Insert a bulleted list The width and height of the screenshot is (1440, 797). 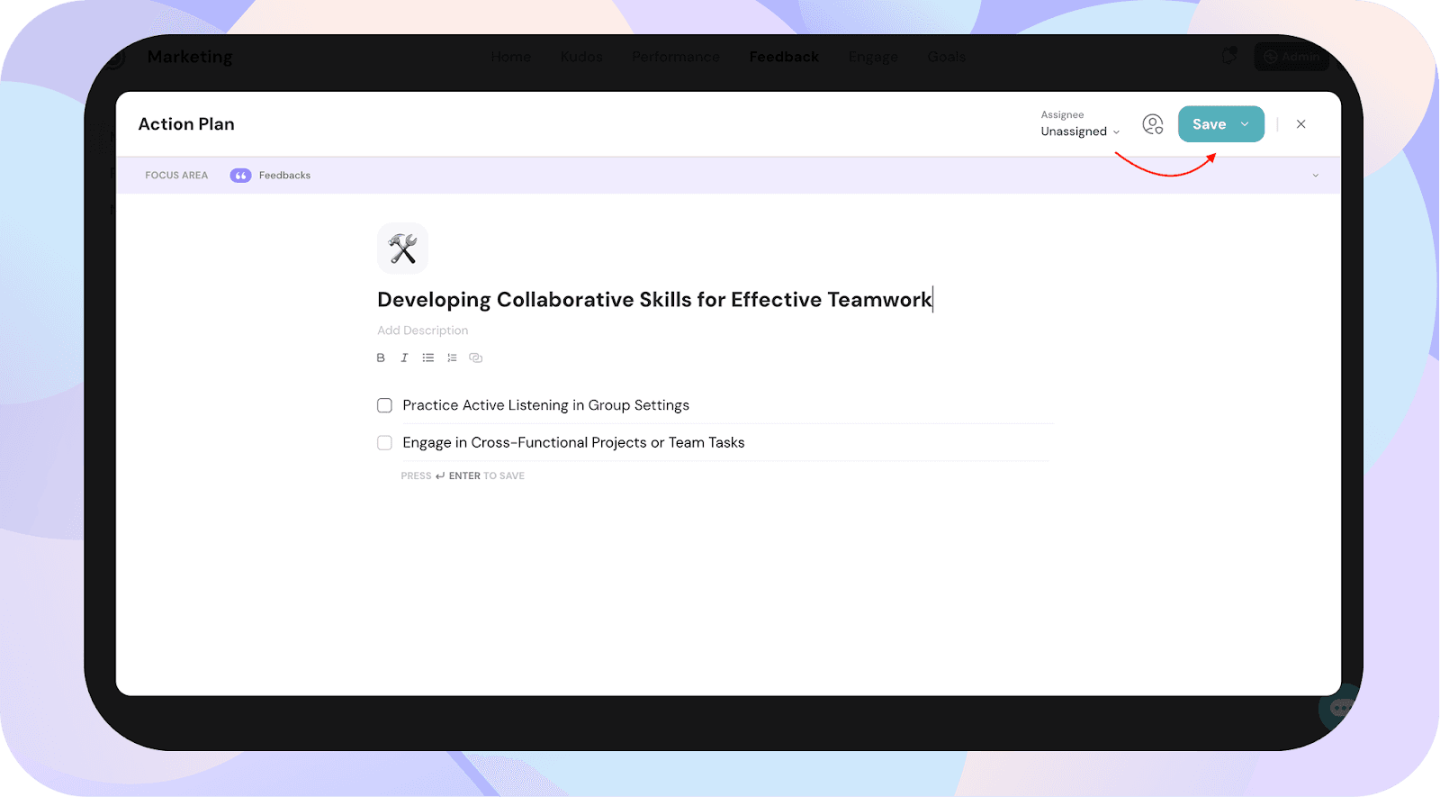coord(428,358)
